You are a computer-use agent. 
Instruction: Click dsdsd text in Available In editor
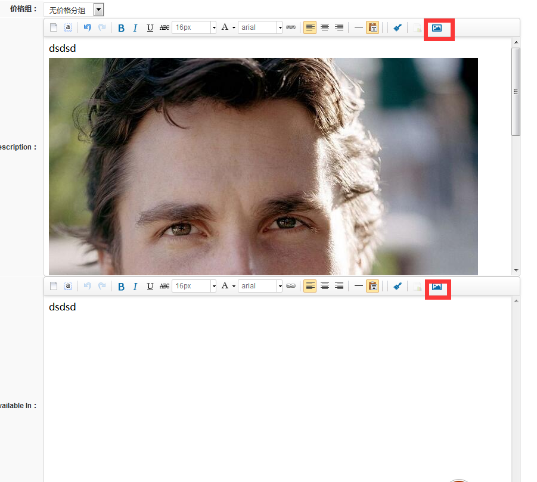pos(63,307)
